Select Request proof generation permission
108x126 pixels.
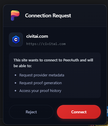(40, 83)
